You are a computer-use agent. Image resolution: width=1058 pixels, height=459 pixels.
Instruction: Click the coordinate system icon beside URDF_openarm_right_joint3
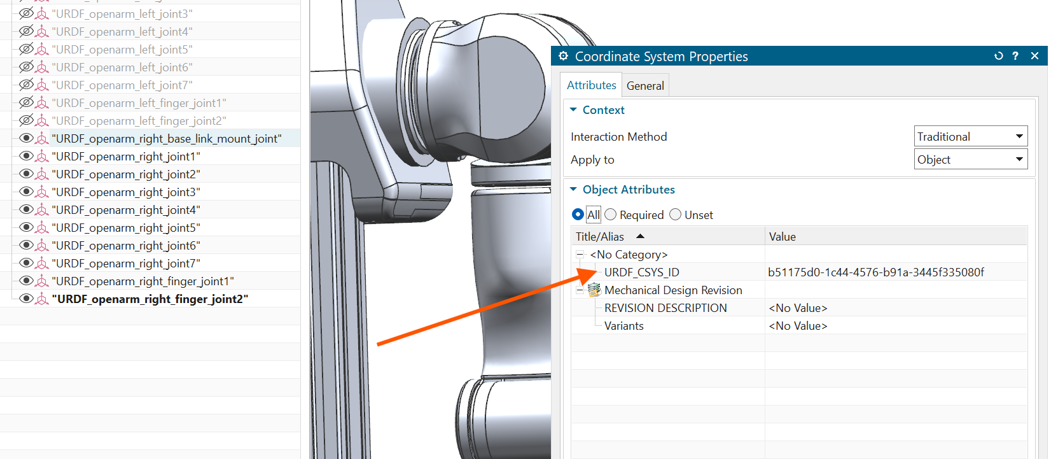pos(43,192)
